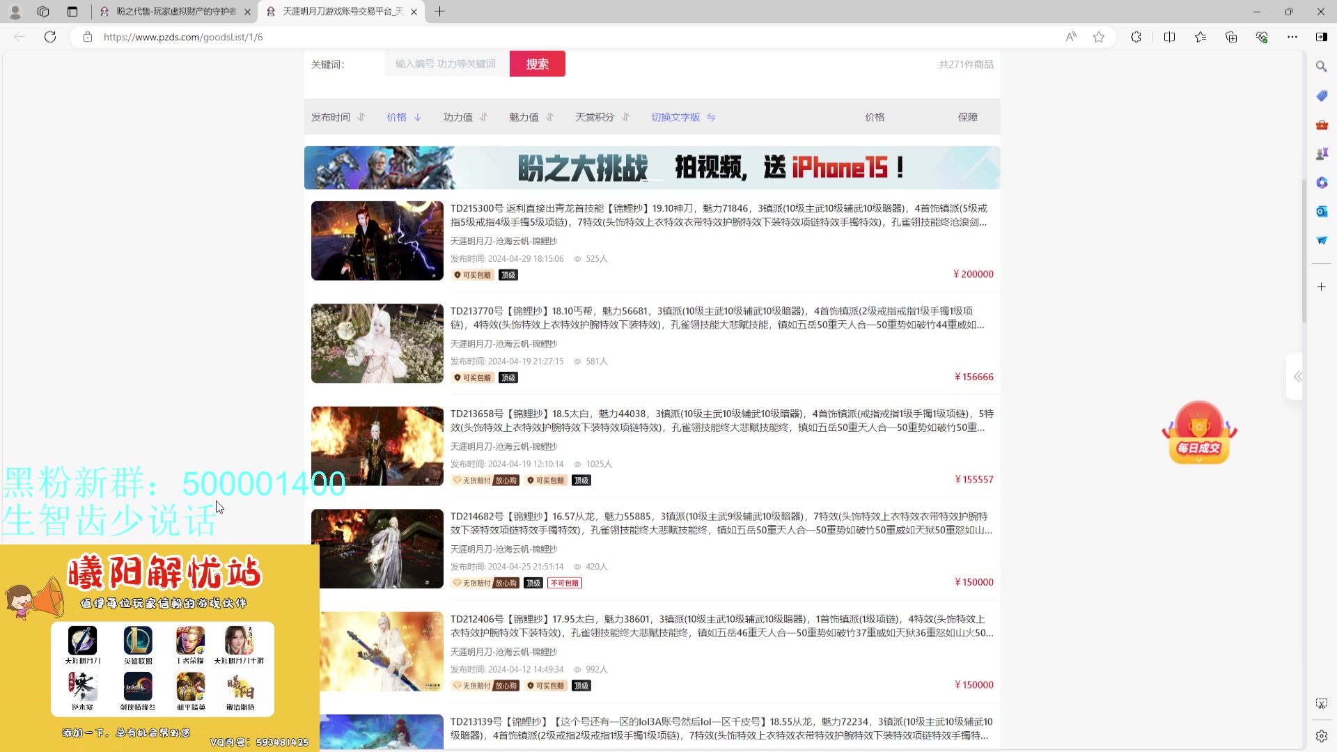Open Edge Settings gear at sidebar bottom
1337x752 pixels.
1321,735
